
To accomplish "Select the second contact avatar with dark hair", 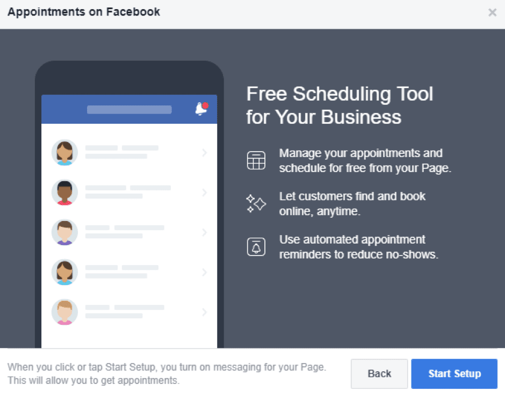I will pyautogui.click(x=64, y=193).
